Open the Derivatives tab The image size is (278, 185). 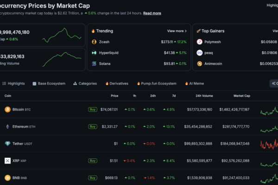coord(117,84)
